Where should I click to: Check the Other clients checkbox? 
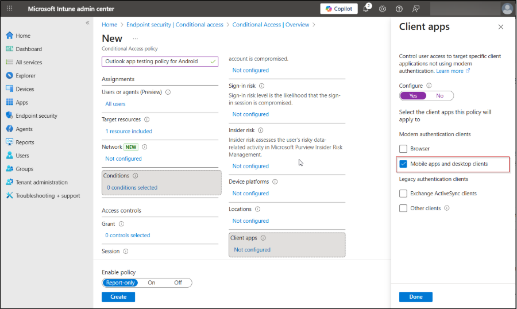[403, 208]
